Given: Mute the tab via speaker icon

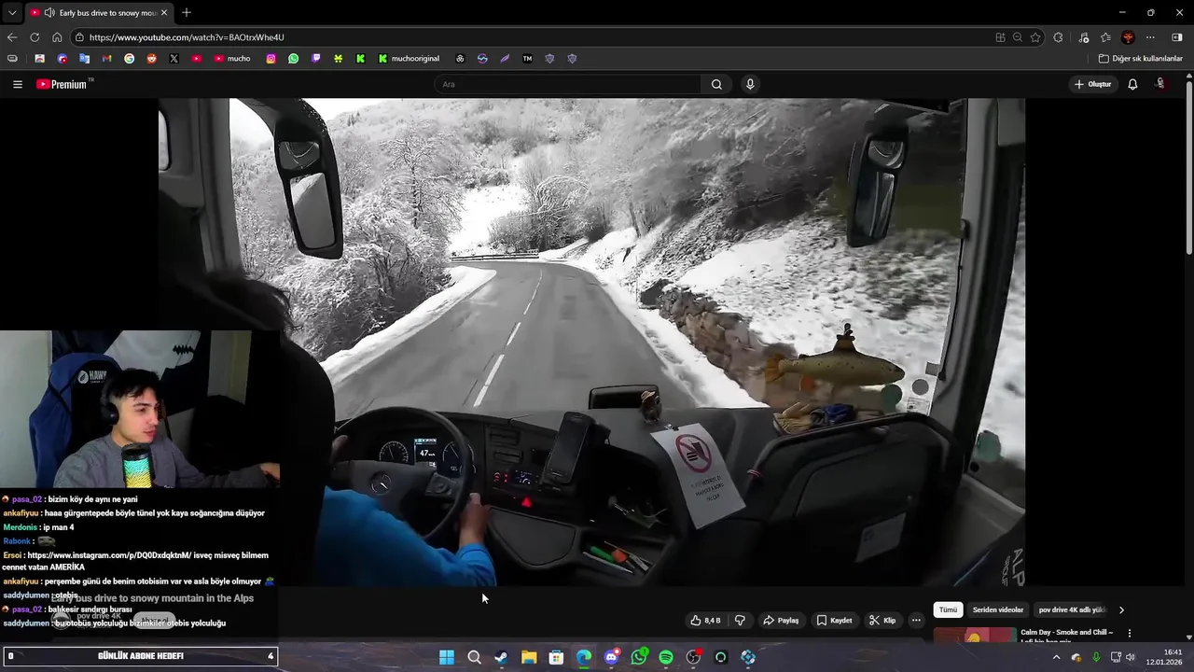Looking at the screenshot, I should (x=49, y=12).
